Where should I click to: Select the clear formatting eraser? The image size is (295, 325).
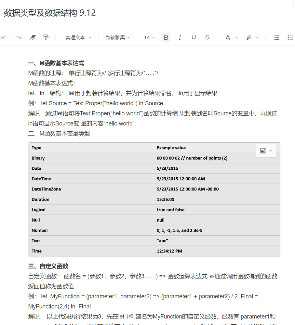click(x=33, y=37)
